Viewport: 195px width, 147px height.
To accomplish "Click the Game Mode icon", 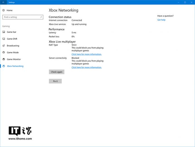I will 4,52.
